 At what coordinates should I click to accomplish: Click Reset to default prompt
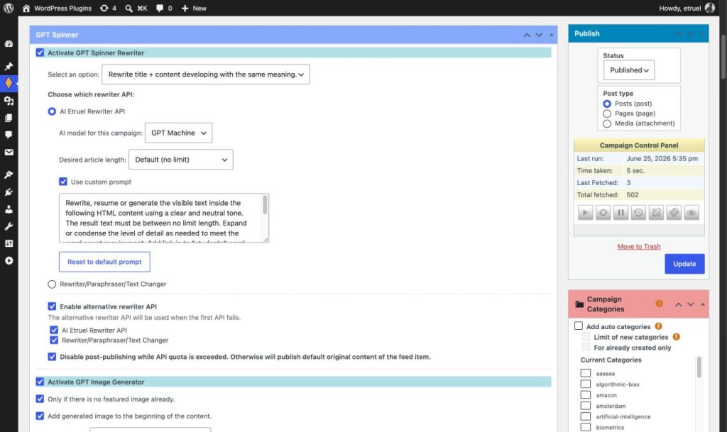point(104,262)
